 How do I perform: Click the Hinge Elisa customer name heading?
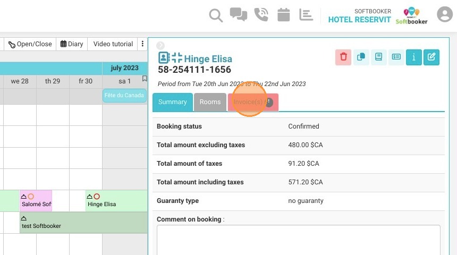[x=208, y=59]
